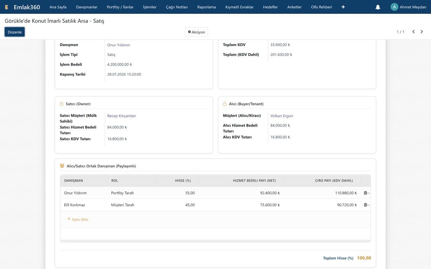
Task: Open the İşlemler menu
Action: 149,7
